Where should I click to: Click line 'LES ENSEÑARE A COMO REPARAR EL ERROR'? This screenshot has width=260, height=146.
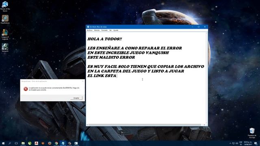134,48
